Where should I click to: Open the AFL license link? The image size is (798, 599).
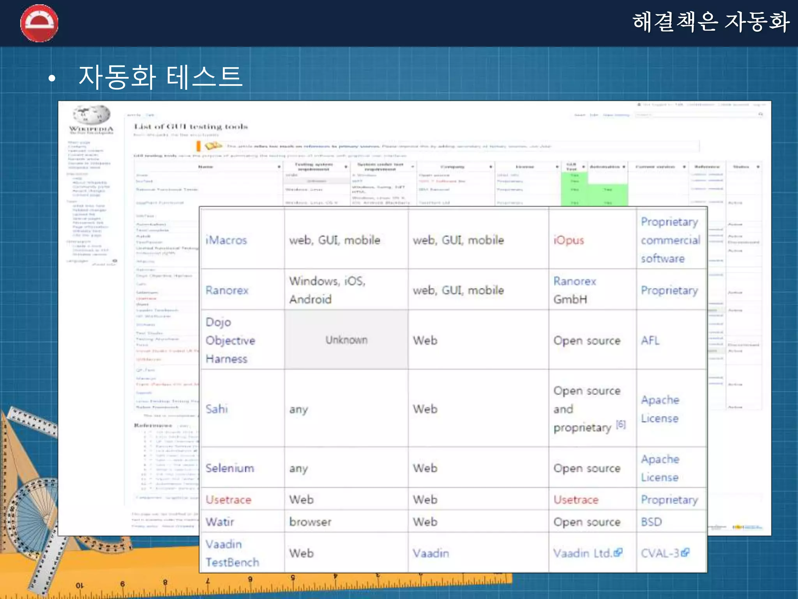650,340
